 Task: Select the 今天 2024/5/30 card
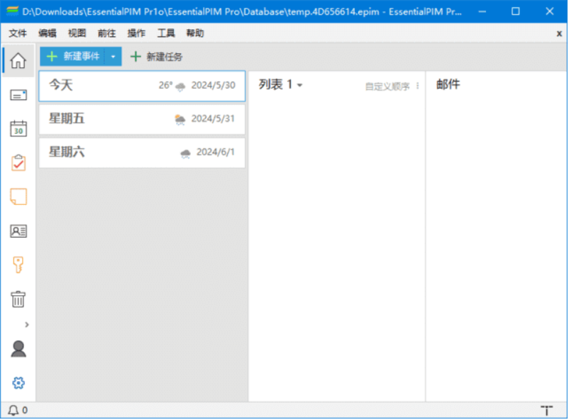click(141, 86)
